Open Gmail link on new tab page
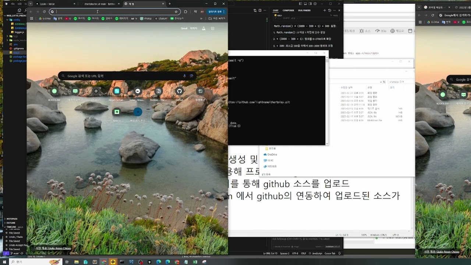 click(184, 28)
